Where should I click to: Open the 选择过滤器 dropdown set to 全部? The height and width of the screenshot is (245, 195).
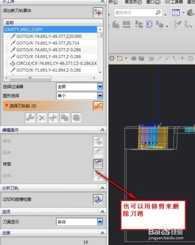pos(80,87)
